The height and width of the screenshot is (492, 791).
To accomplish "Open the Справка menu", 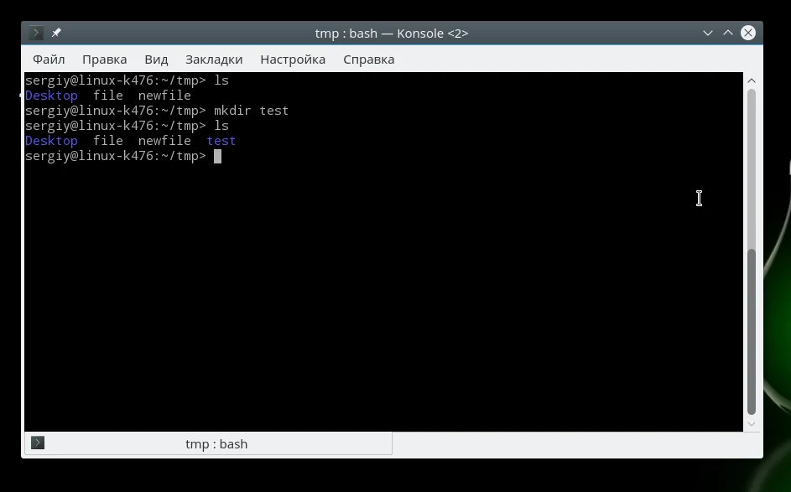I will [369, 60].
